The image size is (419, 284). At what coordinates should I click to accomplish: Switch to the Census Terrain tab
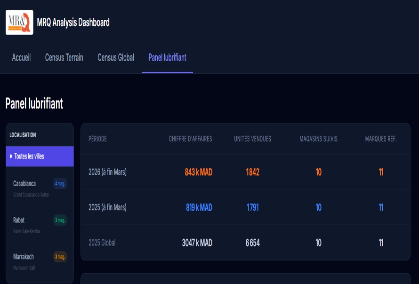(64, 57)
